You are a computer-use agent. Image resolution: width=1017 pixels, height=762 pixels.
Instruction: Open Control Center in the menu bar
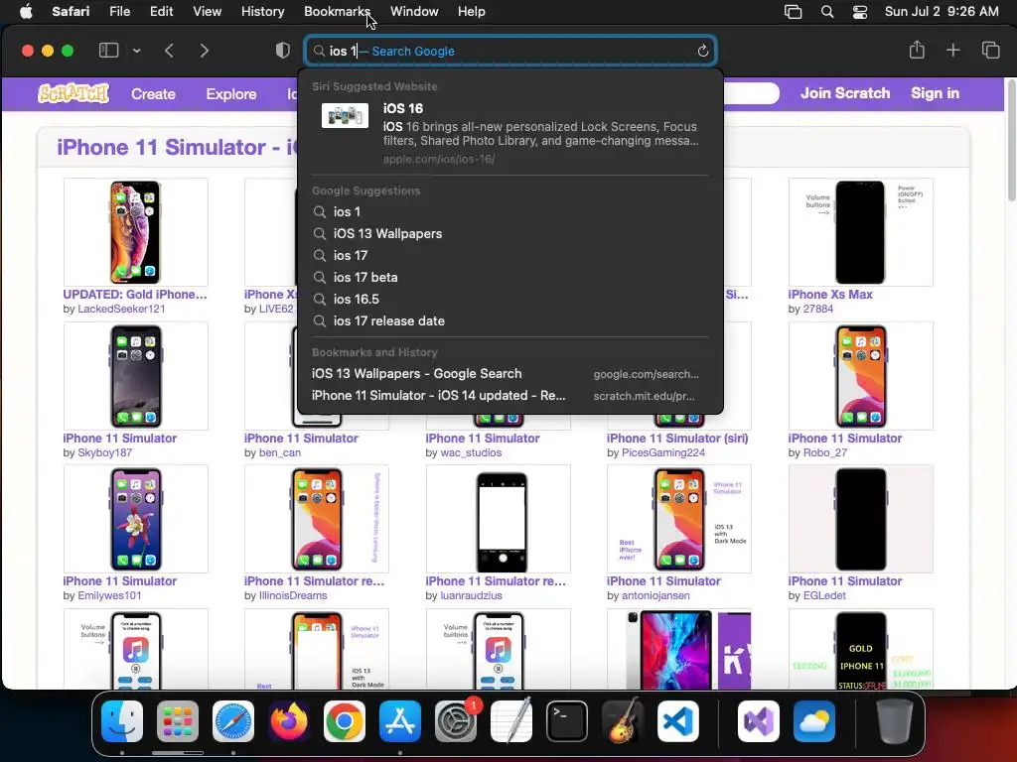tap(860, 12)
